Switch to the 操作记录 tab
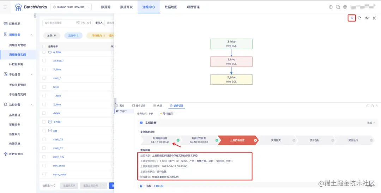The height and width of the screenshot is (193, 381). tap(139, 106)
